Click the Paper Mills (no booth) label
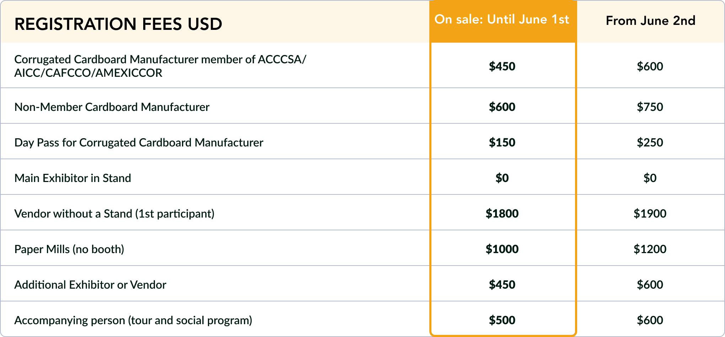Screen dimensions: 725x337 click(x=69, y=249)
